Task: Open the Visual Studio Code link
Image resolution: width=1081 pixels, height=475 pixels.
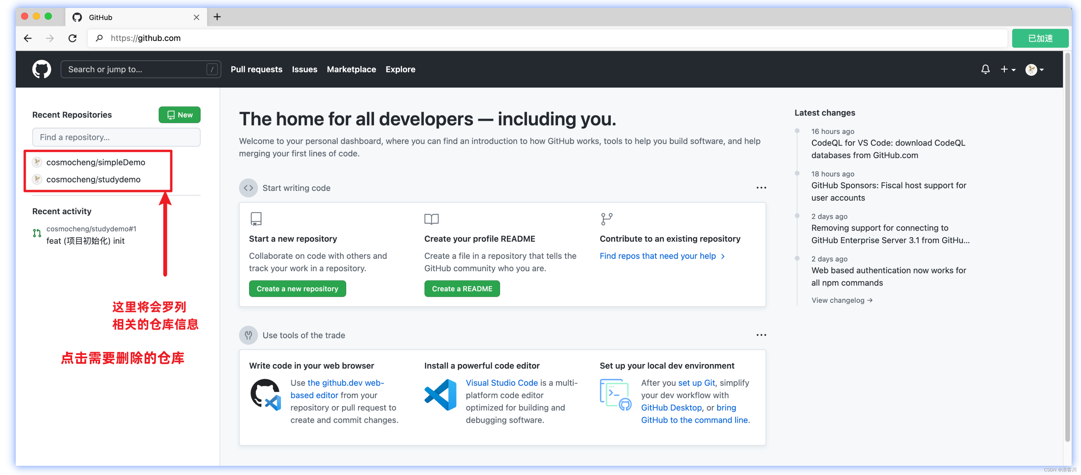Action: pos(501,383)
